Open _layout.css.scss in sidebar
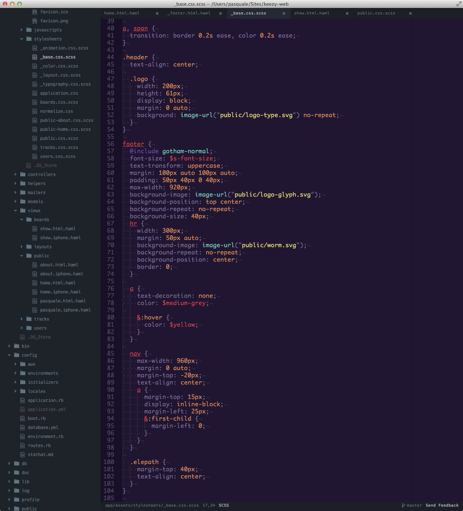The width and height of the screenshot is (463, 511). coord(60,75)
